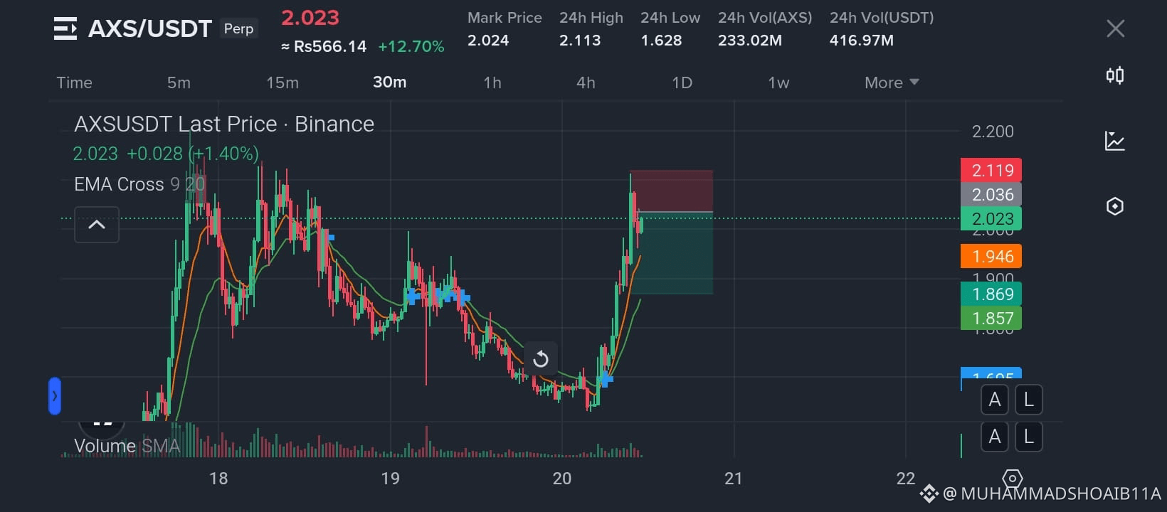Screen dimensions: 1167x512
Task: Click the green 1.857 EMA price label
Action: pyautogui.click(x=991, y=318)
